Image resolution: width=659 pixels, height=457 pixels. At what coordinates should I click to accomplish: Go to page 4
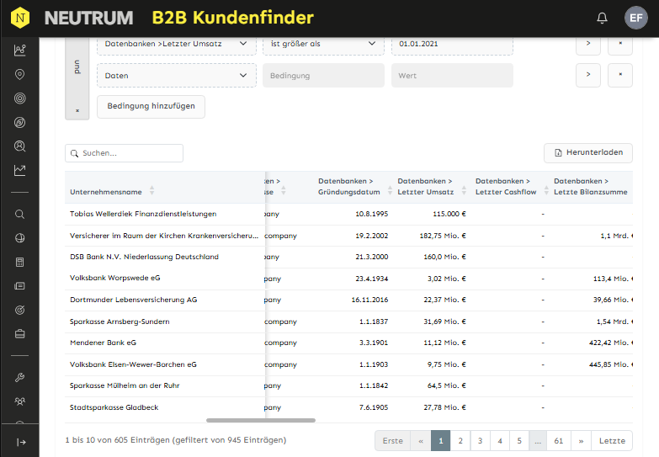500,441
